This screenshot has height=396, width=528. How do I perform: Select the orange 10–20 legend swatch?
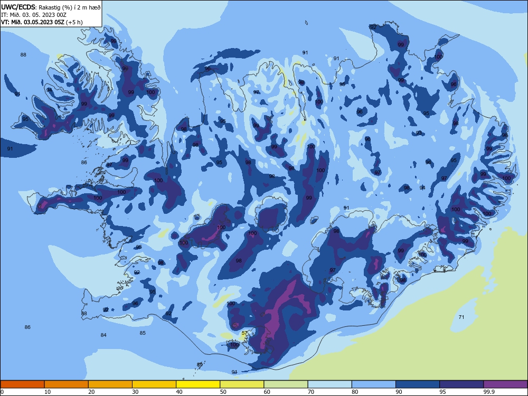coord(67,384)
